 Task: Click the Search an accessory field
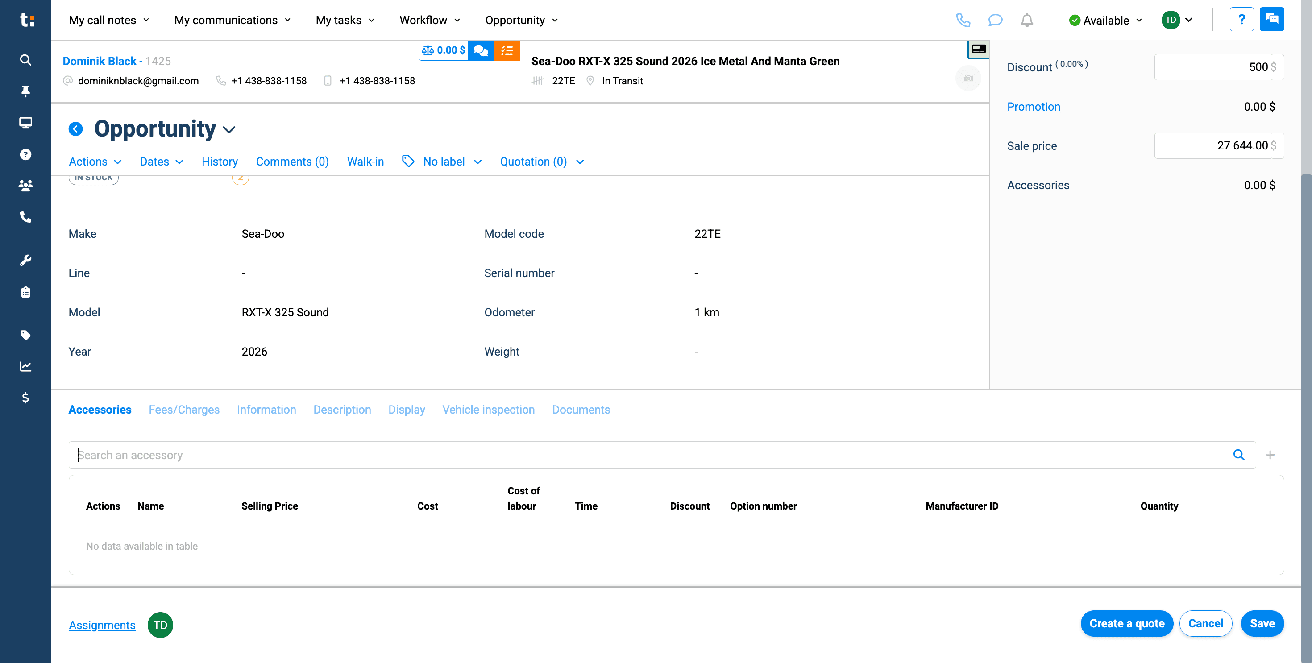[x=662, y=455]
